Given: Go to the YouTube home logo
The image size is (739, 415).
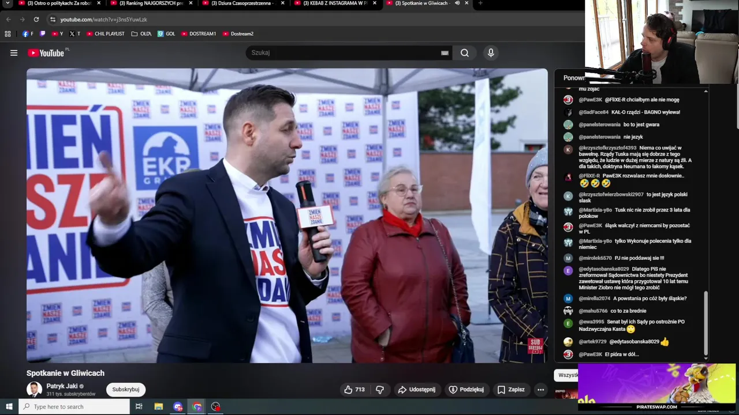Looking at the screenshot, I should click(46, 53).
